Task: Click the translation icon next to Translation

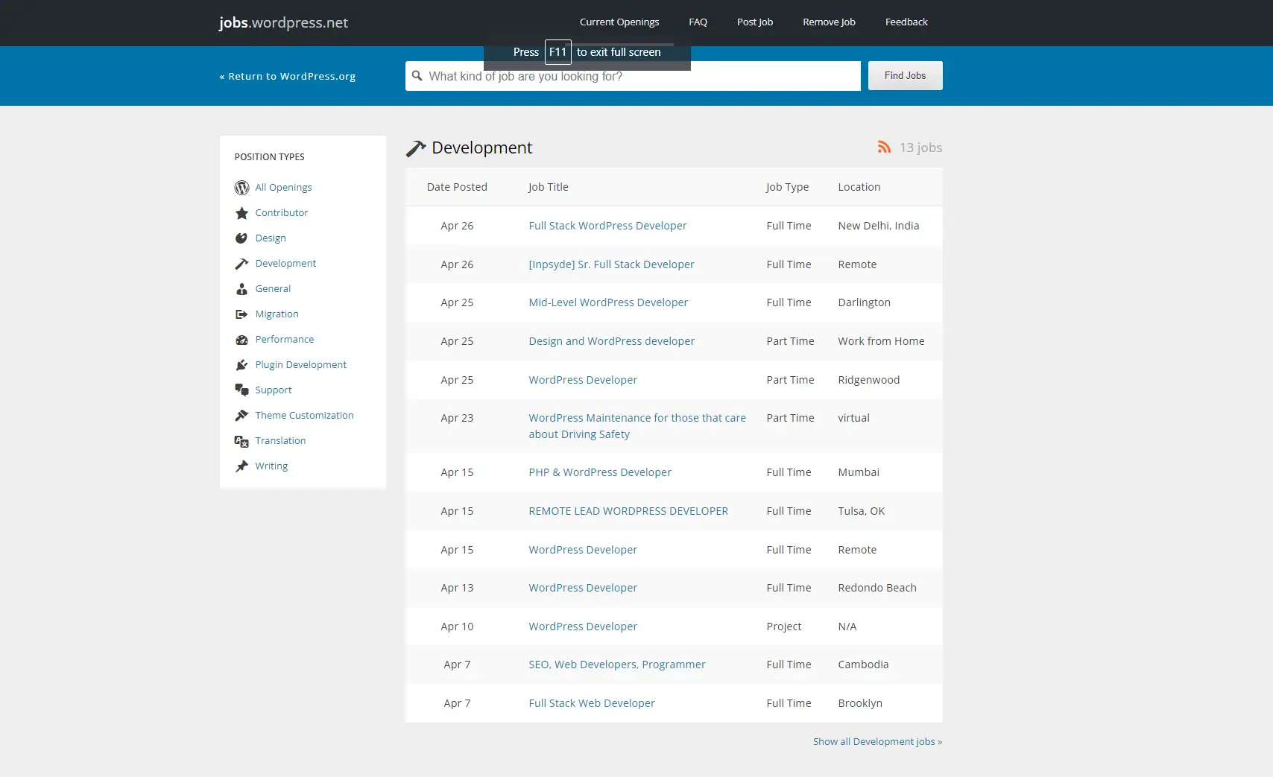Action: [x=241, y=441]
